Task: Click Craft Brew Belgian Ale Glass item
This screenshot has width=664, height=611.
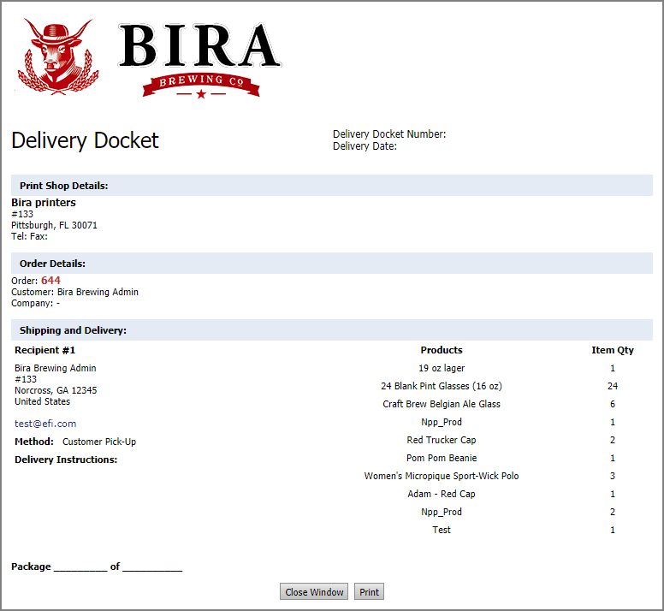Action: [442, 404]
